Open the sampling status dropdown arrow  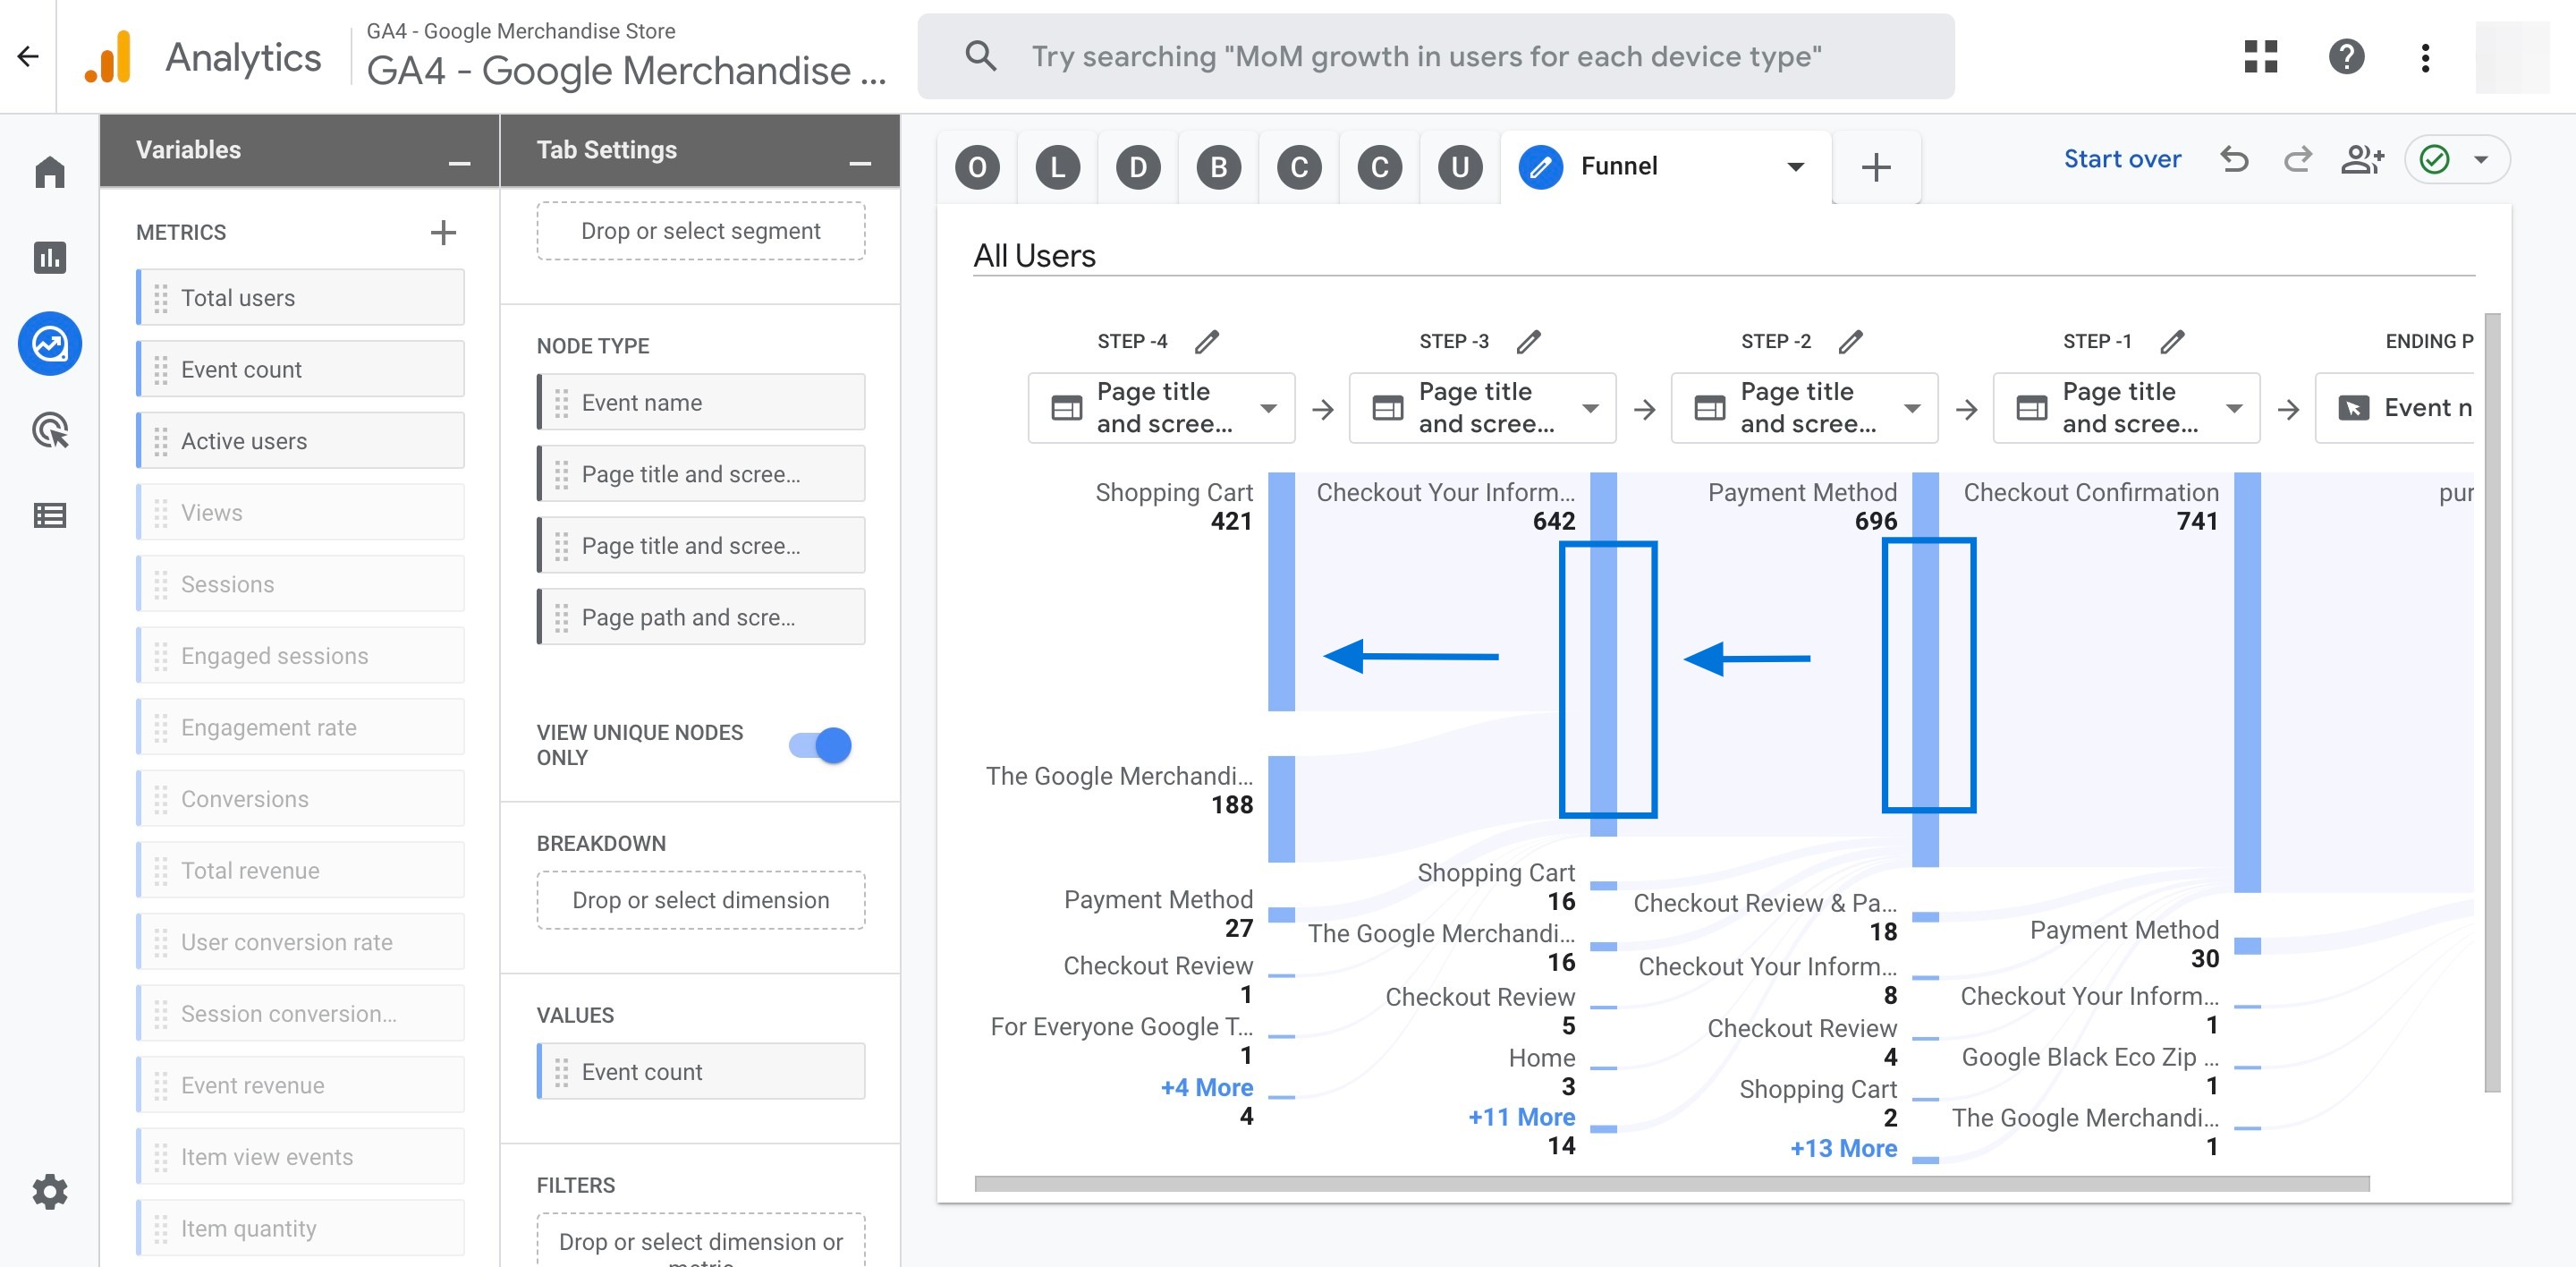2481,160
